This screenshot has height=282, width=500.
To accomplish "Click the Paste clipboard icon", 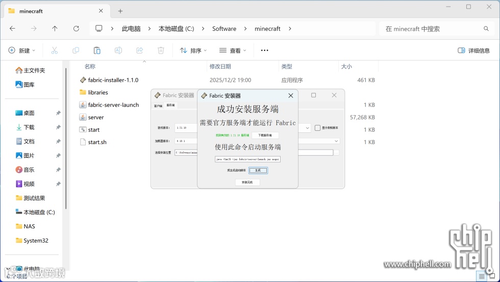I will [x=97, y=51].
